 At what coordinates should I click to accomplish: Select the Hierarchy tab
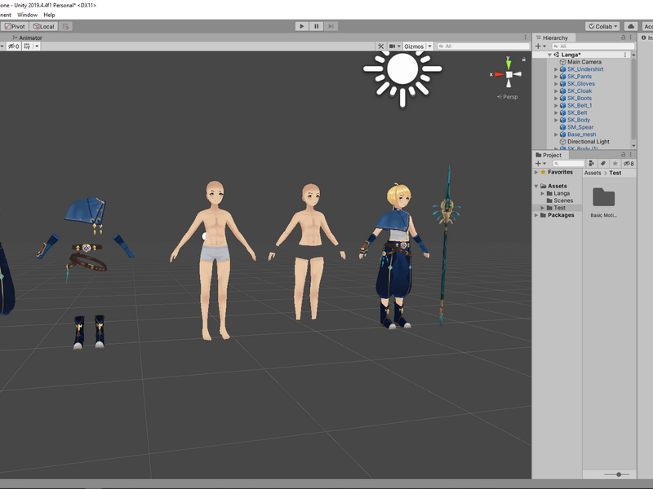[552, 37]
